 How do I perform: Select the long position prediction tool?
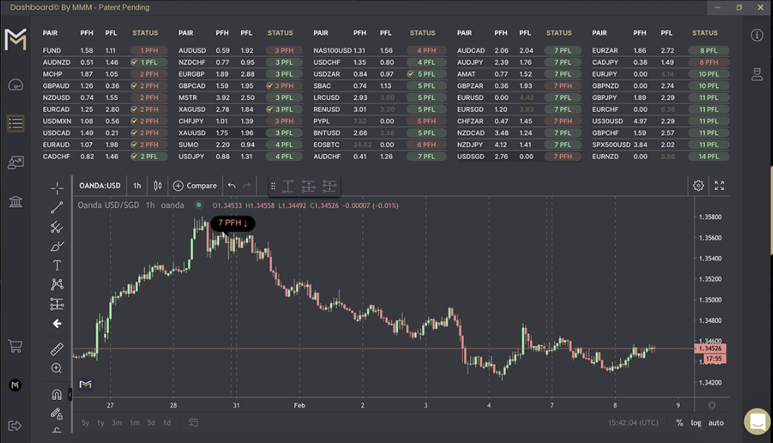click(x=57, y=304)
